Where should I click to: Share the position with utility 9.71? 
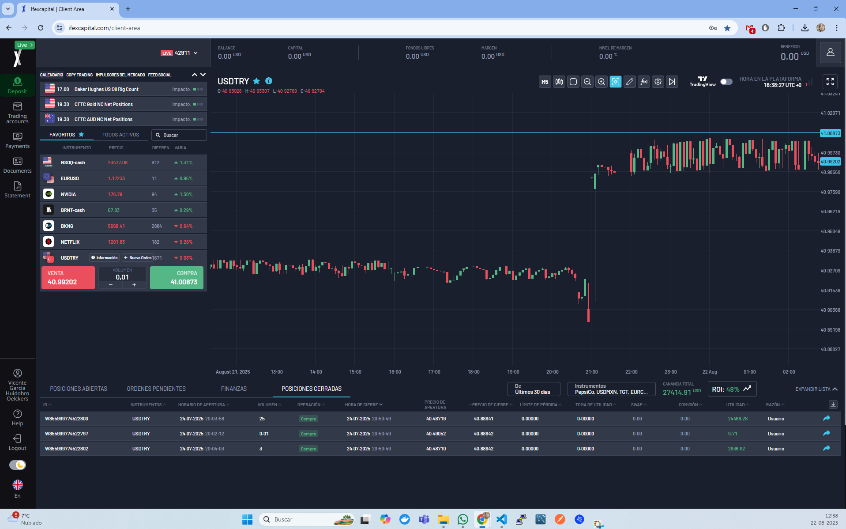(x=827, y=434)
